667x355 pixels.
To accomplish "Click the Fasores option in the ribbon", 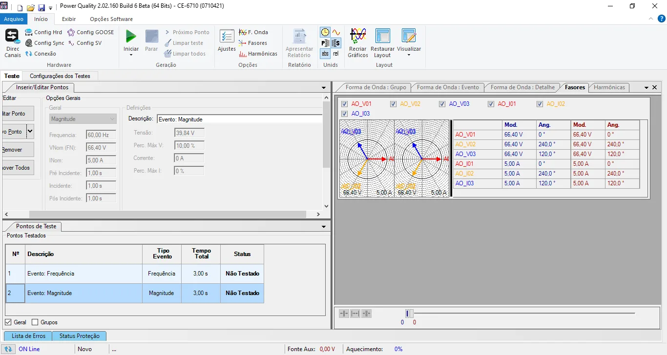I will pos(253,43).
